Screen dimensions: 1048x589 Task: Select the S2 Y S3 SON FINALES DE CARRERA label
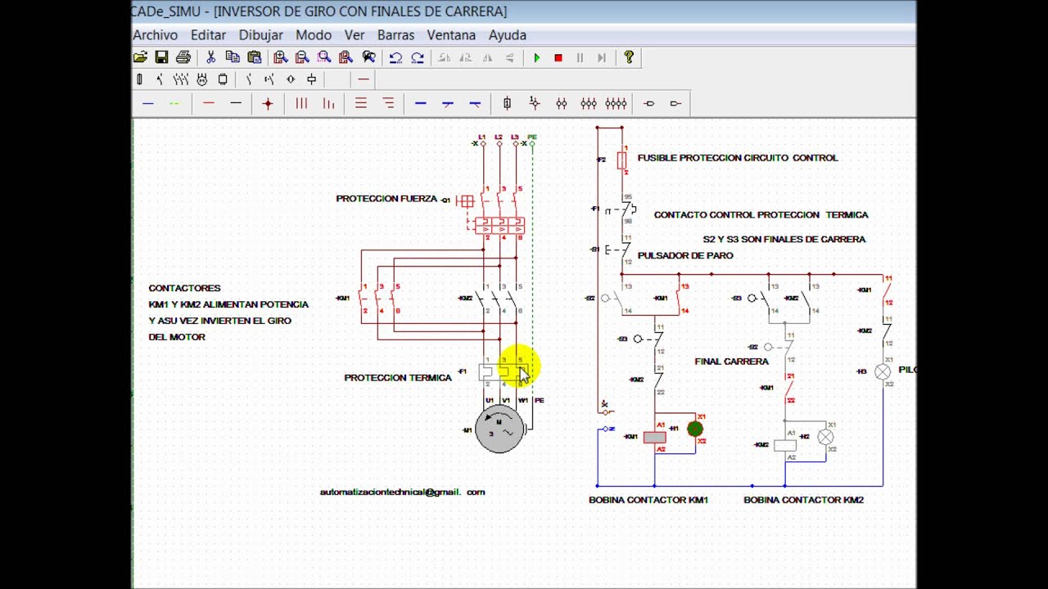point(784,240)
